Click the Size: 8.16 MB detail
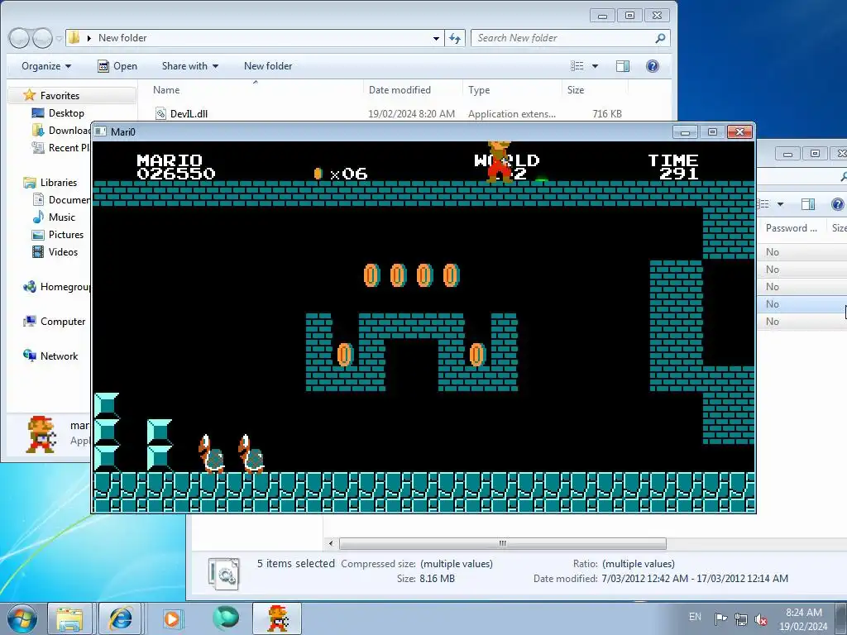The width and height of the screenshot is (847, 635). [426, 578]
